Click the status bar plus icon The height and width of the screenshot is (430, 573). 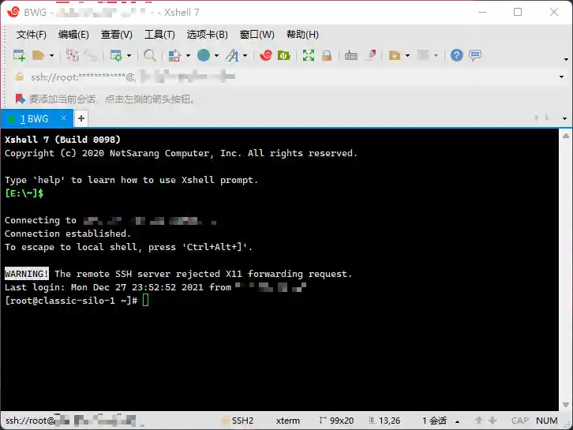(x=492, y=421)
